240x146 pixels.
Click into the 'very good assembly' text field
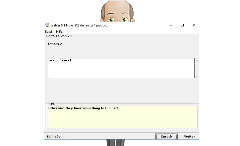click(x=121, y=68)
